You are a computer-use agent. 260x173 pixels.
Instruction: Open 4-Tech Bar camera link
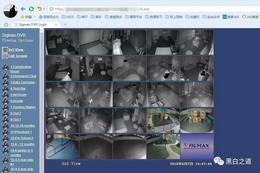point(18,89)
